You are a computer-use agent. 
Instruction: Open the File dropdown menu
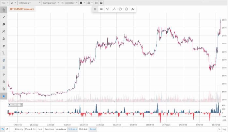coord(5,3)
